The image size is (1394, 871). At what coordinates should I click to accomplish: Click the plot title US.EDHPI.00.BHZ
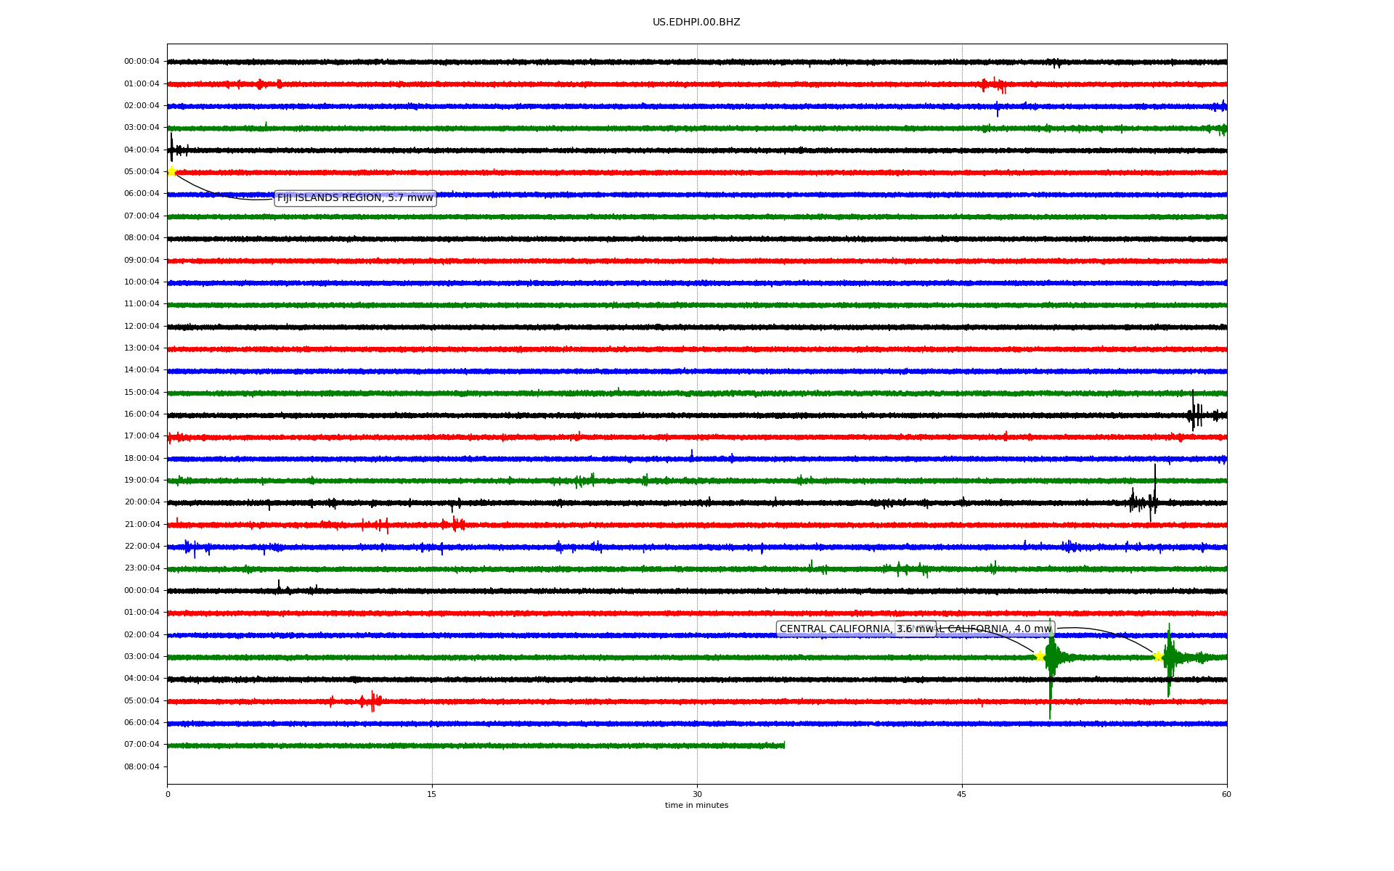pos(696,23)
